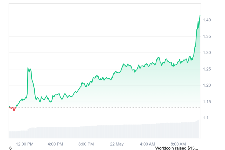
Task: Click the 4:00 PM time label
Action: point(55,144)
